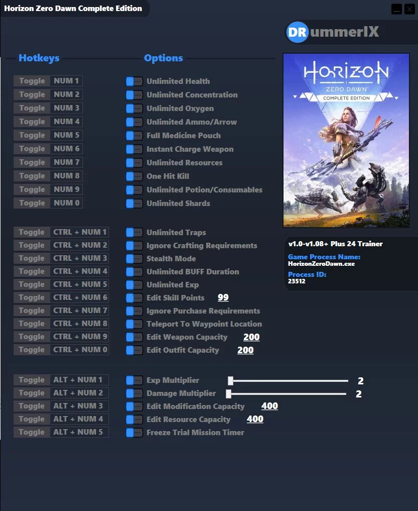
Task: Change Modification Capacity value 400
Action: (269, 406)
